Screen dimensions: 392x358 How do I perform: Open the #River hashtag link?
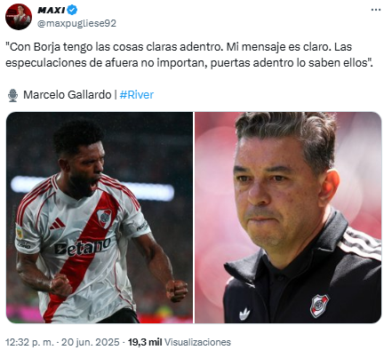click(137, 95)
